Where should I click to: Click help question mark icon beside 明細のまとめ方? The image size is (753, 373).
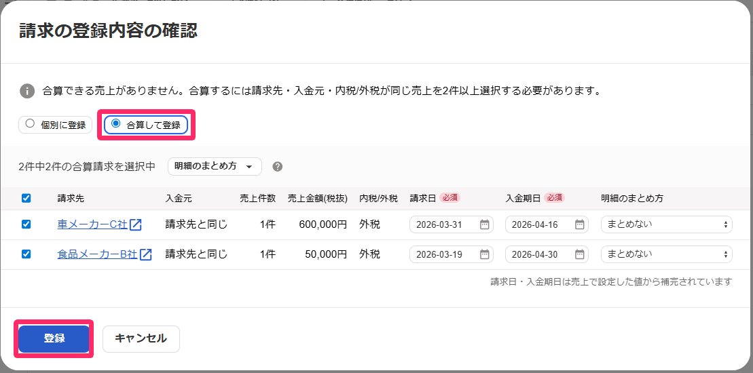(x=277, y=167)
